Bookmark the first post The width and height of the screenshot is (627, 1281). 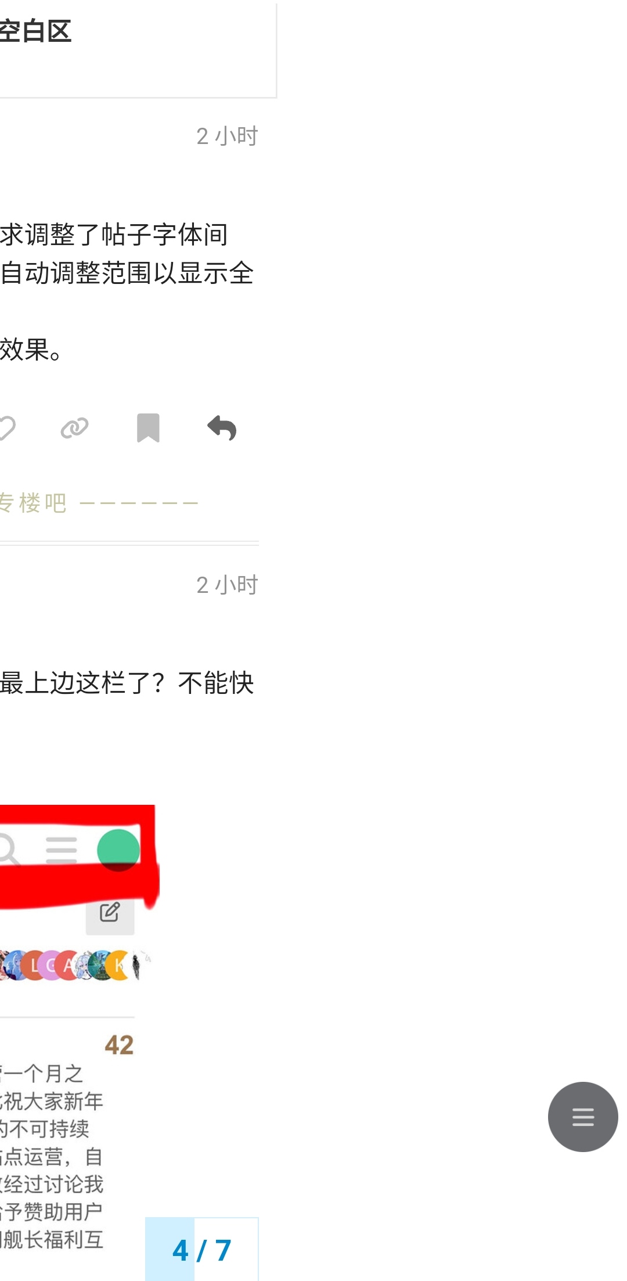point(148,429)
